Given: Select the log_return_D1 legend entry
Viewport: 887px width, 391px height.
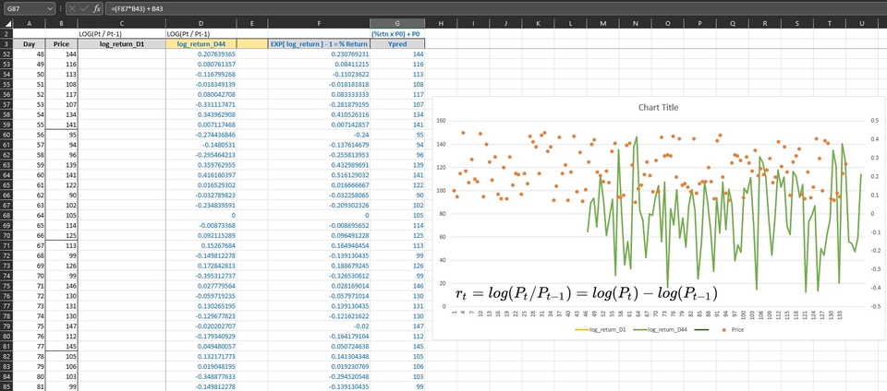Looking at the screenshot, I should click(x=599, y=329).
